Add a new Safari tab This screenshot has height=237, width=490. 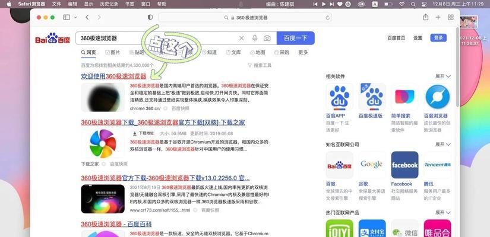[438, 17]
